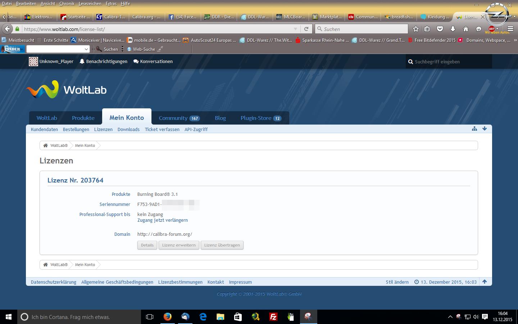Reload the page with refresh icon
The image size is (518, 324).
coord(306,29)
